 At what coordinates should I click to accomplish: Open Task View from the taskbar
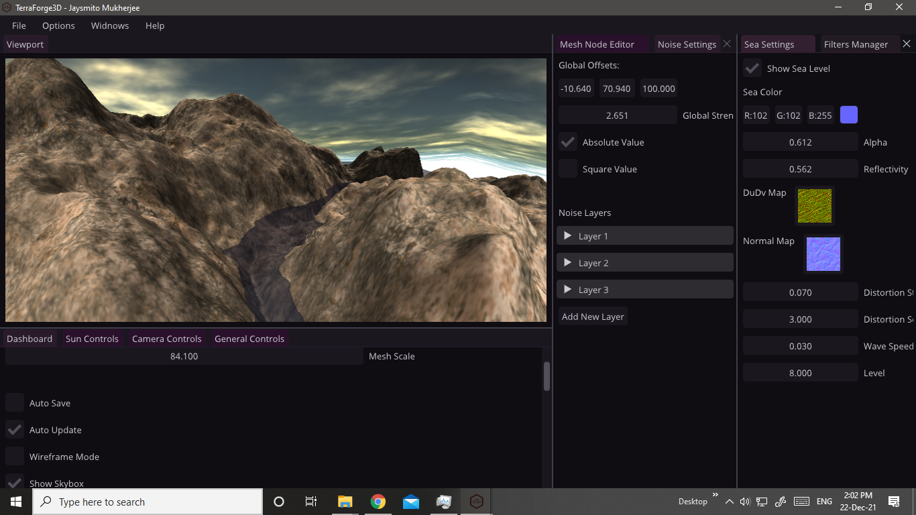tap(311, 502)
